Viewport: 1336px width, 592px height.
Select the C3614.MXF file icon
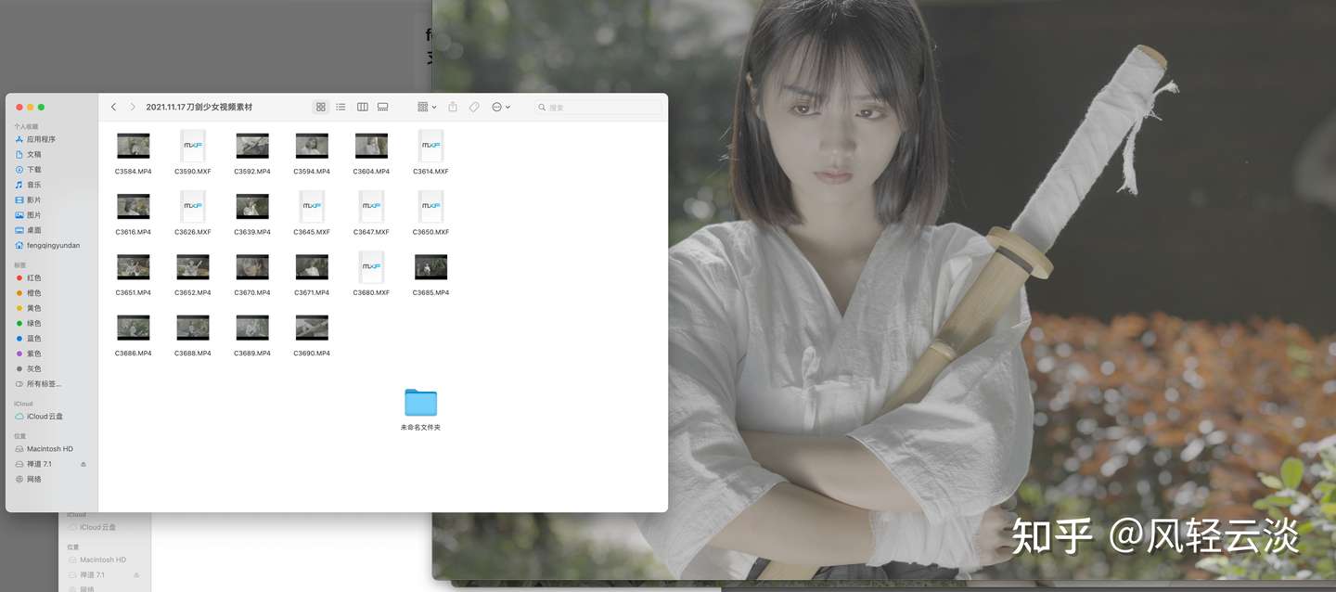[x=430, y=146]
